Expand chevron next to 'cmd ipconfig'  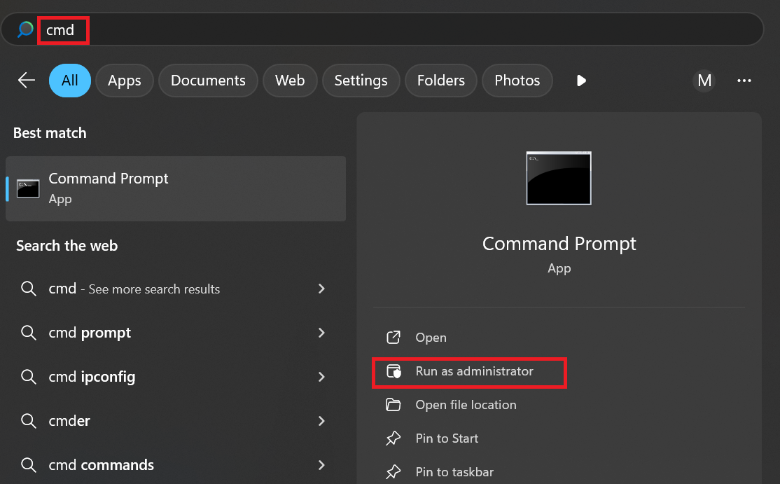tap(321, 377)
